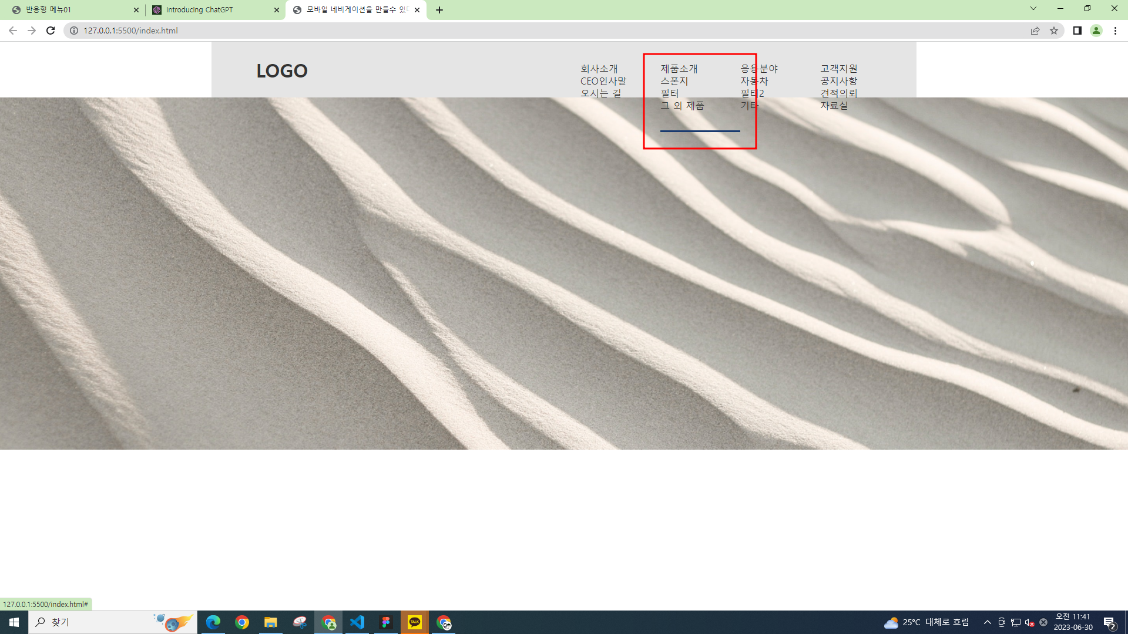Show hidden system tray icons
1128x634 pixels.
(988, 622)
